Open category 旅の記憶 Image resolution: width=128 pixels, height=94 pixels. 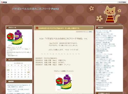pos(100,78)
